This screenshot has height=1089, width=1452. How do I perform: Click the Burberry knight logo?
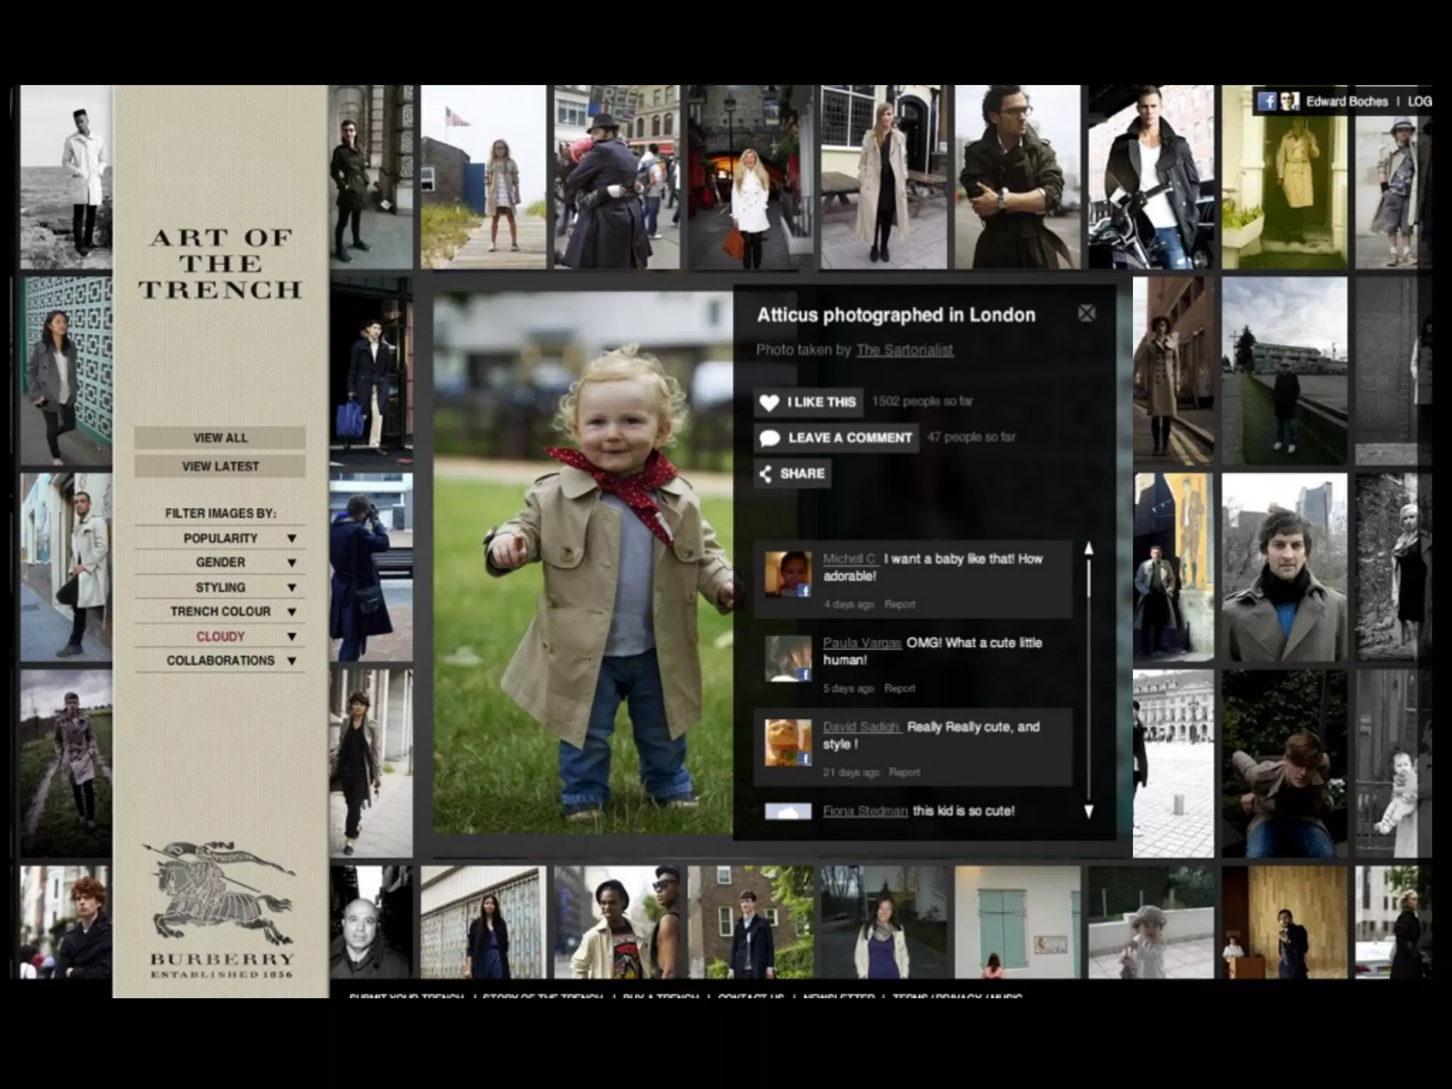220,895
